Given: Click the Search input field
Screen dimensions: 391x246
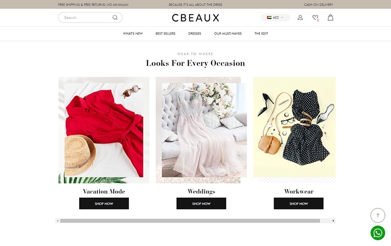Looking at the screenshot, I should [x=90, y=17].
